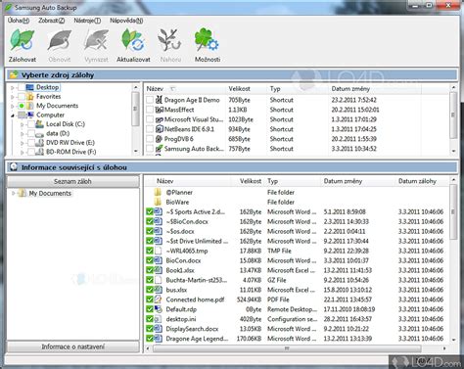This screenshot has width=464, height=369.
Task: Uncheck the ~WRL4065.tmp checkbox
Action: tap(150, 251)
